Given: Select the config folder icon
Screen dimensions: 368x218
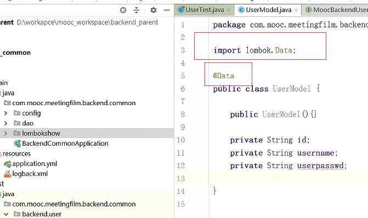Looking at the screenshot, I should pyautogui.click(x=17, y=113).
